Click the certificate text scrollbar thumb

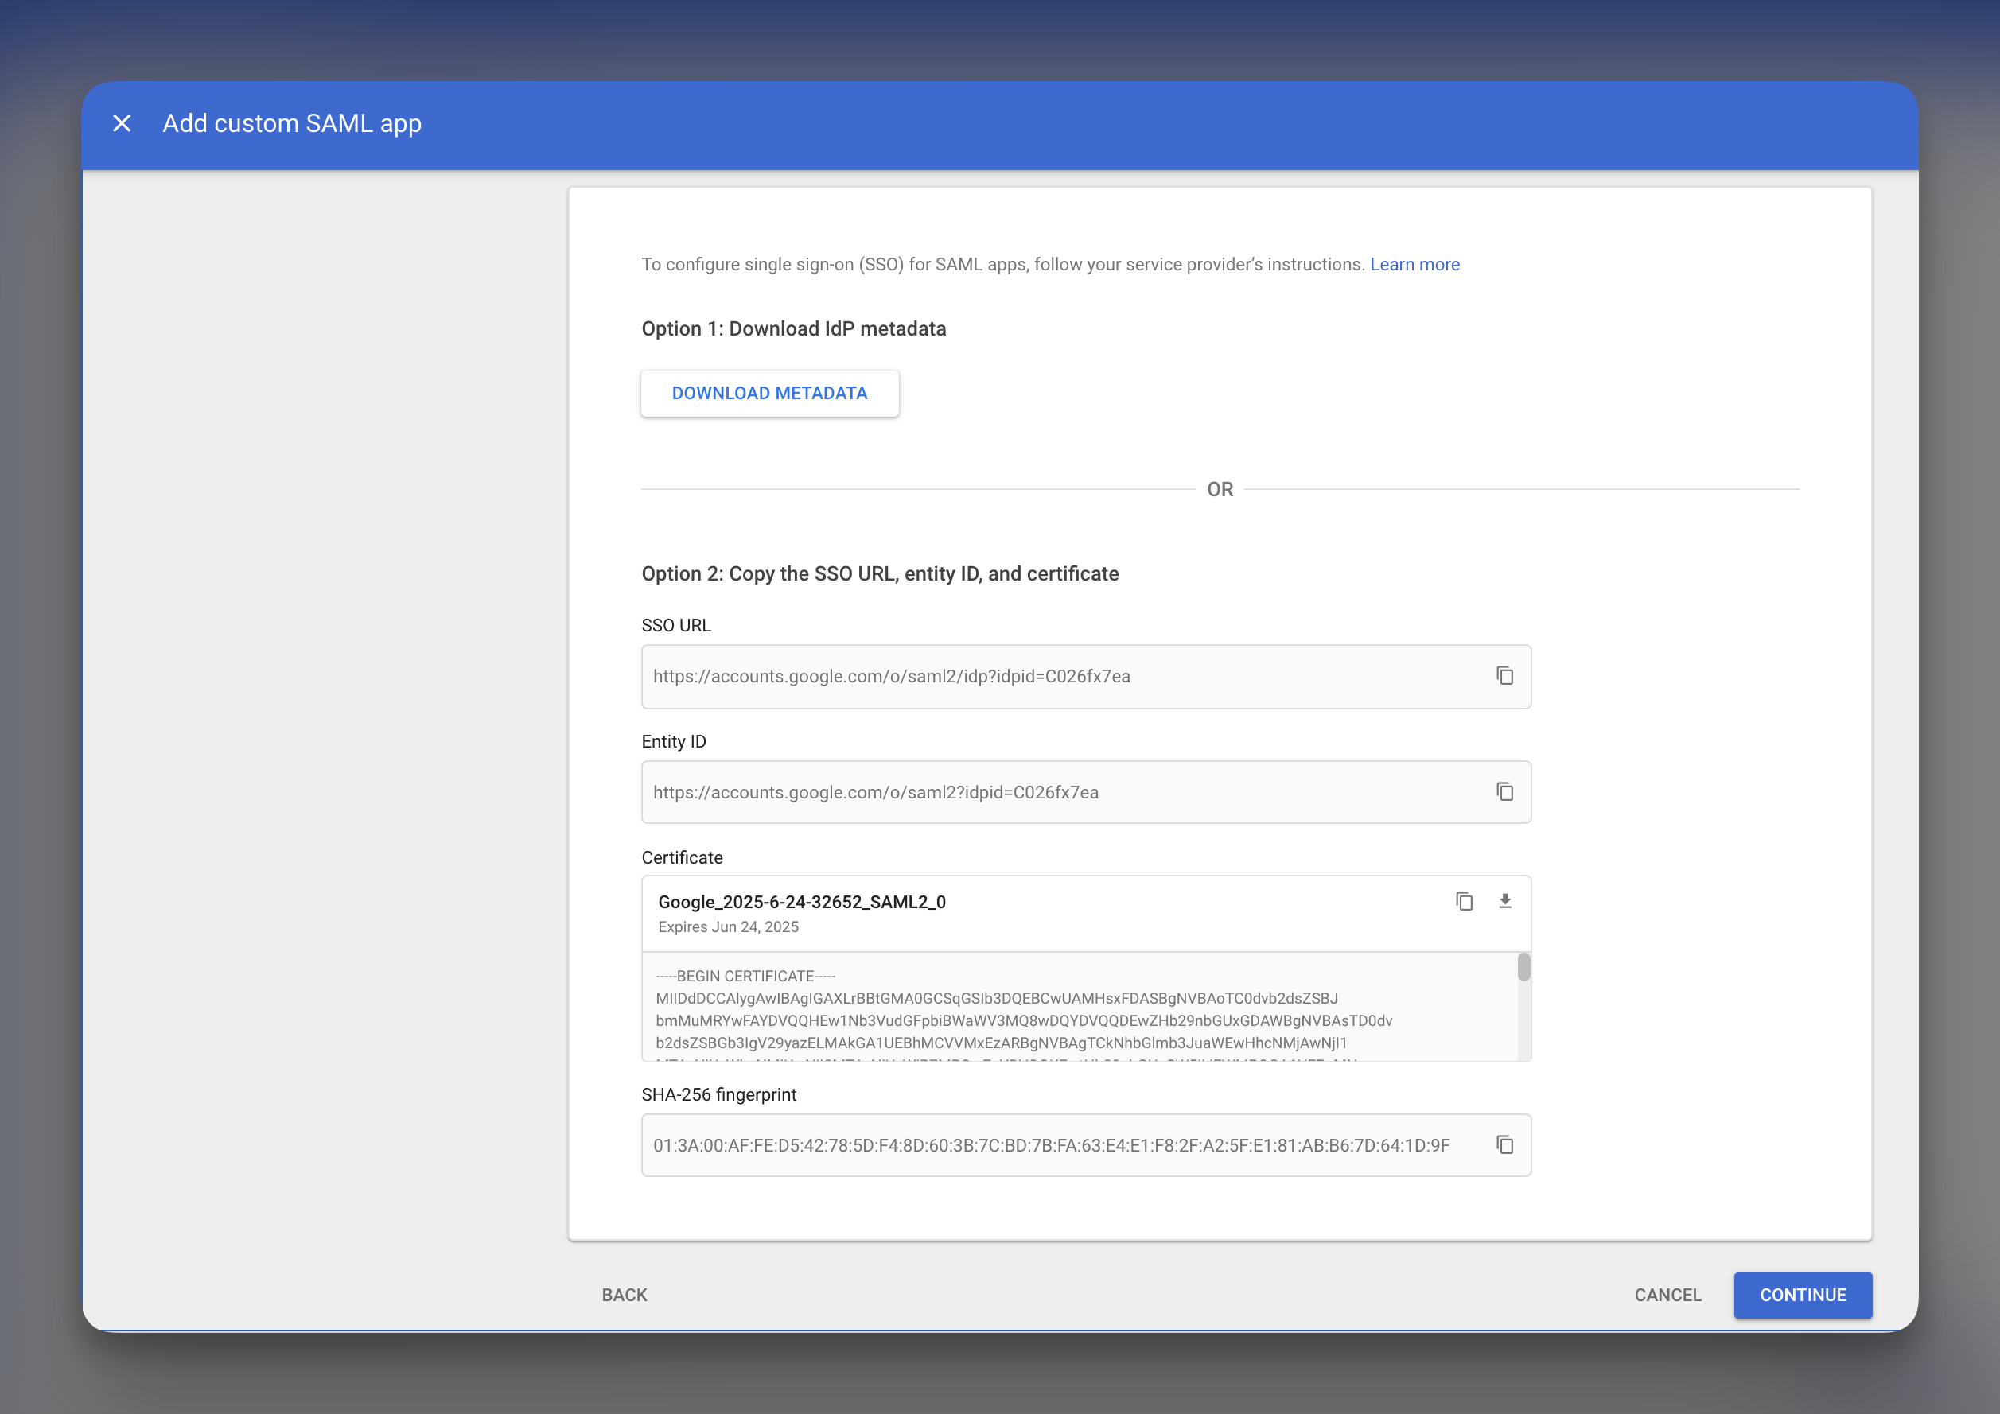pyautogui.click(x=1523, y=967)
